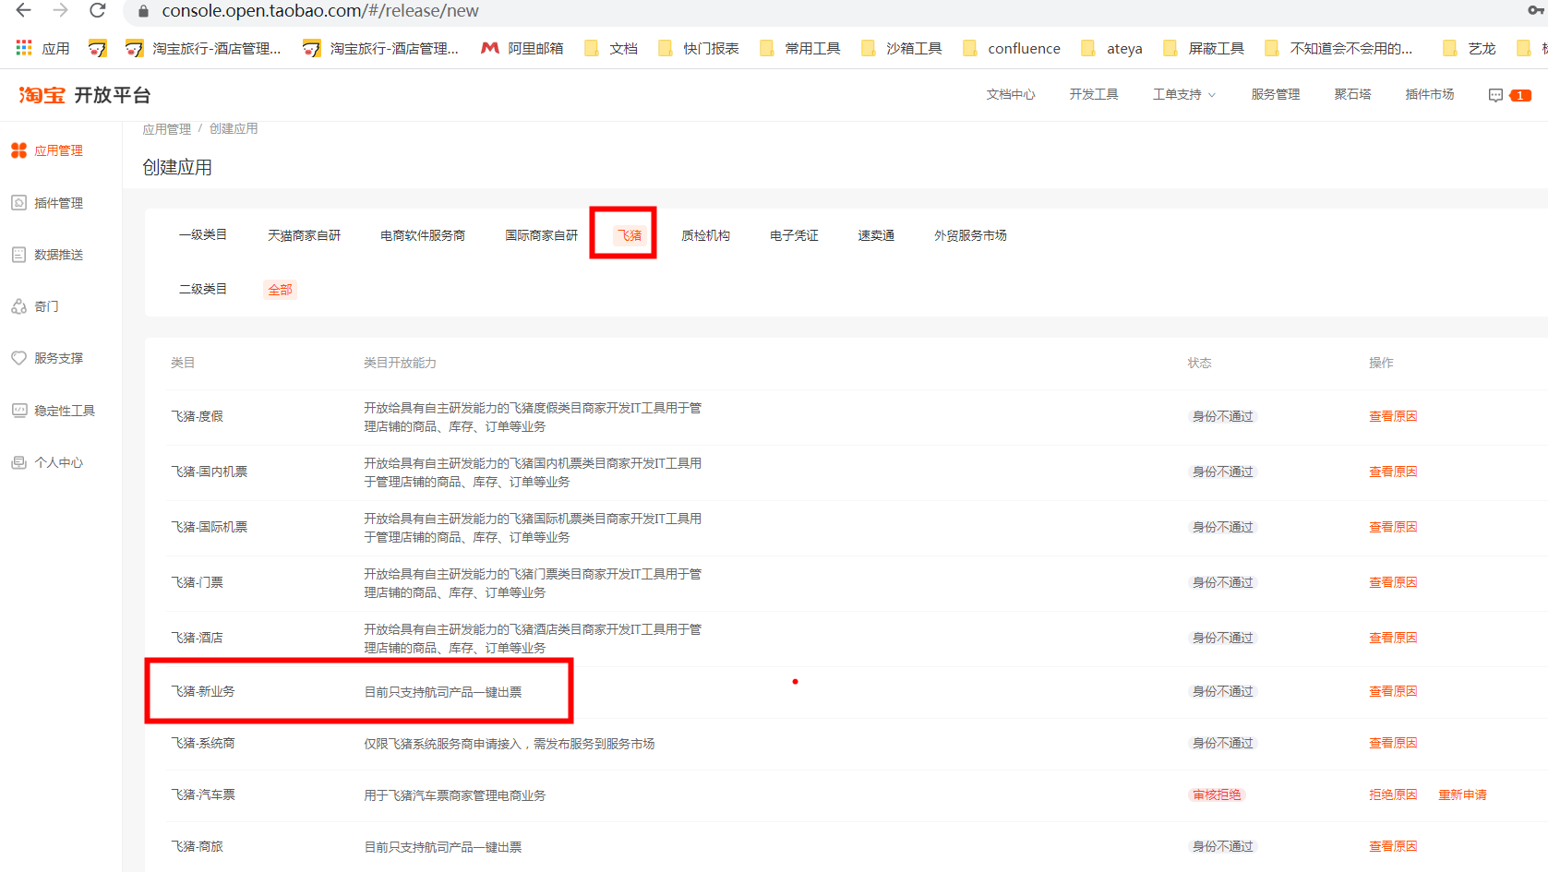1548x872 pixels.
Task: Click the key icon in the address bar
Action: click(1536, 11)
